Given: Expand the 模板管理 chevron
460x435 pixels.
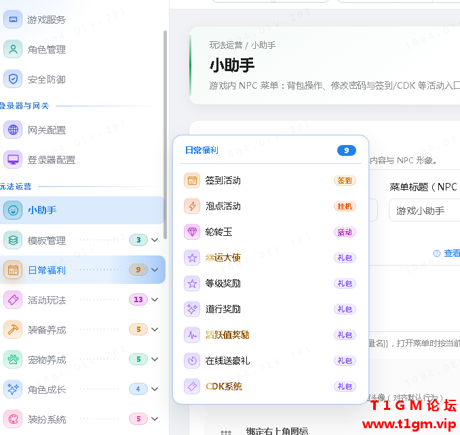Looking at the screenshot, I should click(x=155, y=241).
